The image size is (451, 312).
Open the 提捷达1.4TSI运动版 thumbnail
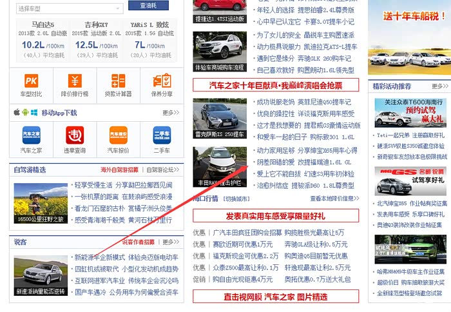click(x=220, y=12)
